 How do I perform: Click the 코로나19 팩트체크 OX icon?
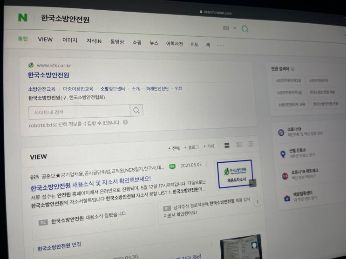click(285, 176)
